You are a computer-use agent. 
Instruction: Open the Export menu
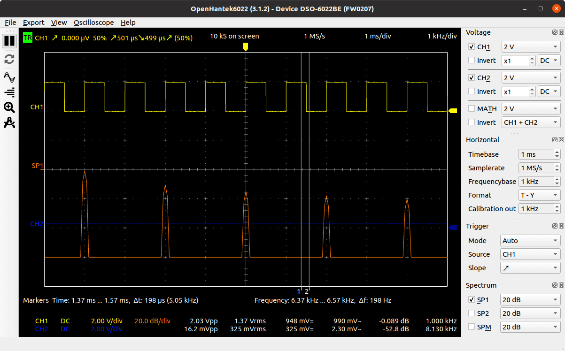[33, 22]
